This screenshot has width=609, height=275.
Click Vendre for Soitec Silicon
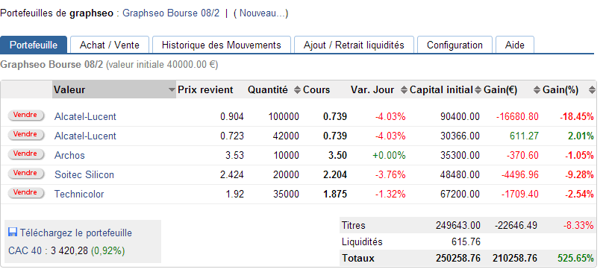pos(25,174)
